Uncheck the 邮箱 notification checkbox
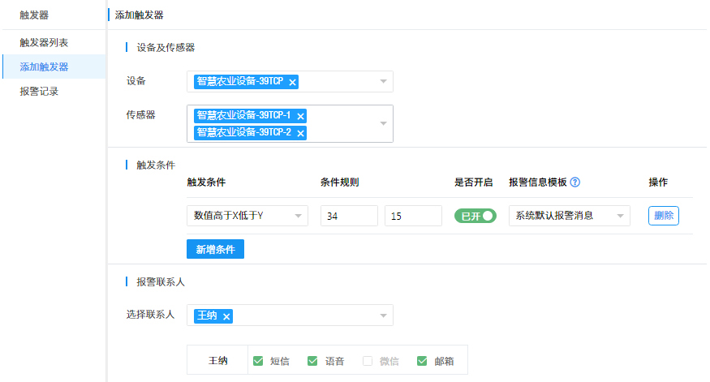Image resolution: width=710 pixels, height=382 pixels. pyautogui.click(x=421, y=361)
